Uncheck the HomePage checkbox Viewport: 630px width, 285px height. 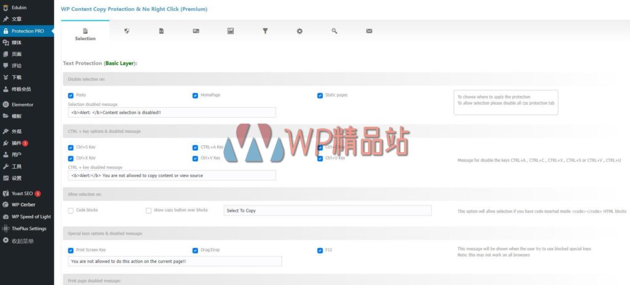pyautogui.click(x=195, y=95)
